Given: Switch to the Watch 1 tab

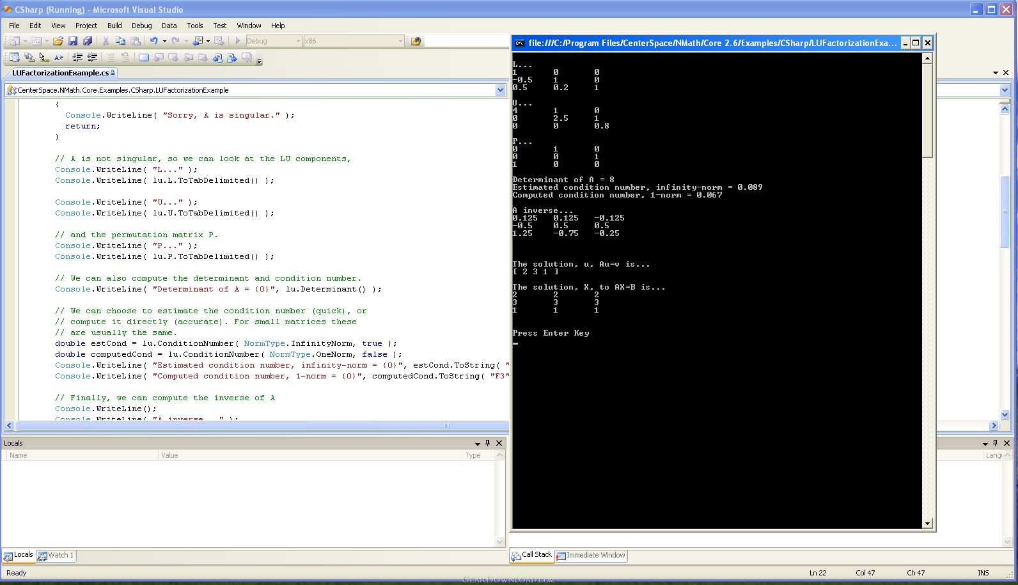Looking at the screenshot, I should tap(56, 556).
